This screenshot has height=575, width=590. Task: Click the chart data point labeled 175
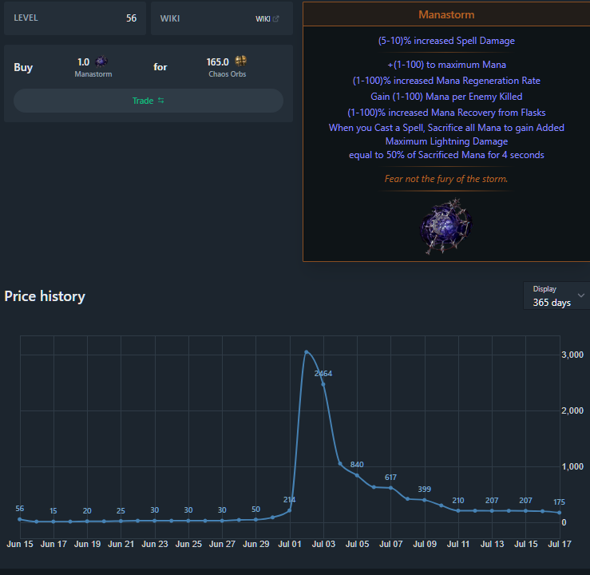click(560, 513)
